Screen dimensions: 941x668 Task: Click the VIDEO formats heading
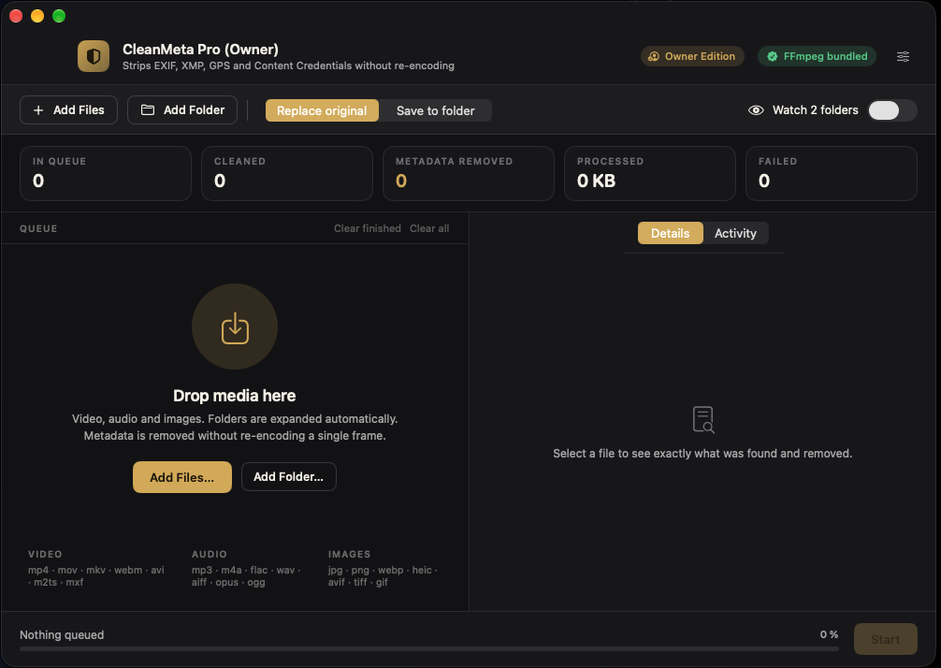pyautogui.click(x=45, y=554)
